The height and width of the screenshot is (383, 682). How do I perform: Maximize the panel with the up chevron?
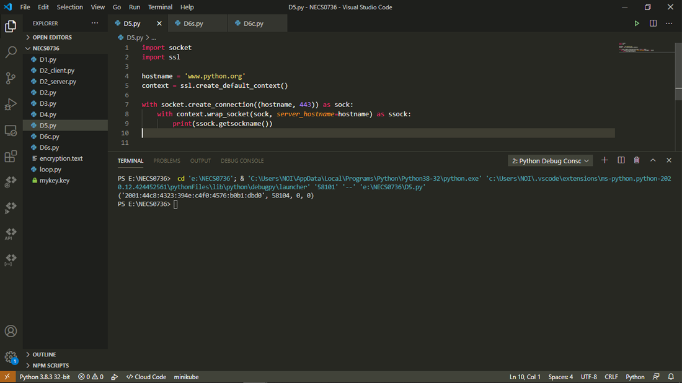point(653,160)
